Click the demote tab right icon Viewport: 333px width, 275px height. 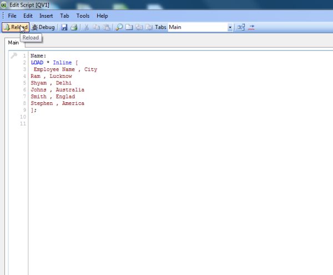click(x=149, y=27)
